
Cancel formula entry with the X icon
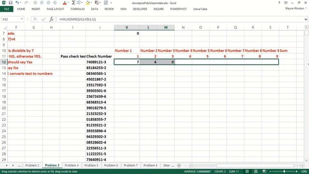click(x=35, y=19)
